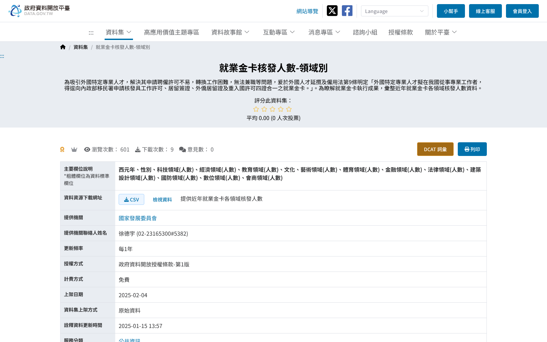Click the 網站導覽 link
This screenshot has height=342, width=547.
click(307, 11)
